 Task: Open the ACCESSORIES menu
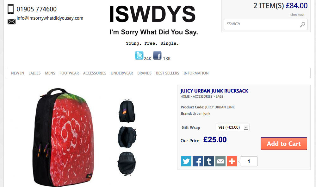point(95,73)
